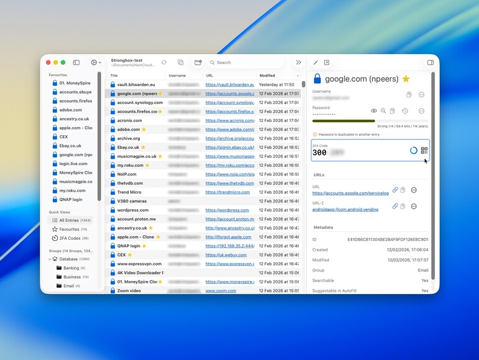
Task: Sort by the Username column header
Action: click(177, 75)
